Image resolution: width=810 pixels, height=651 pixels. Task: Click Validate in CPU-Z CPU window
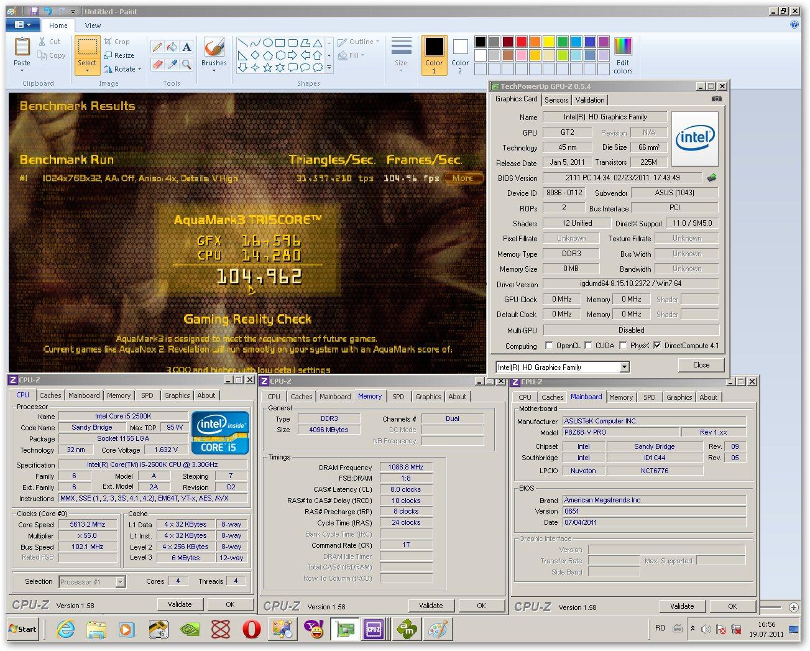tap(180, 604)
